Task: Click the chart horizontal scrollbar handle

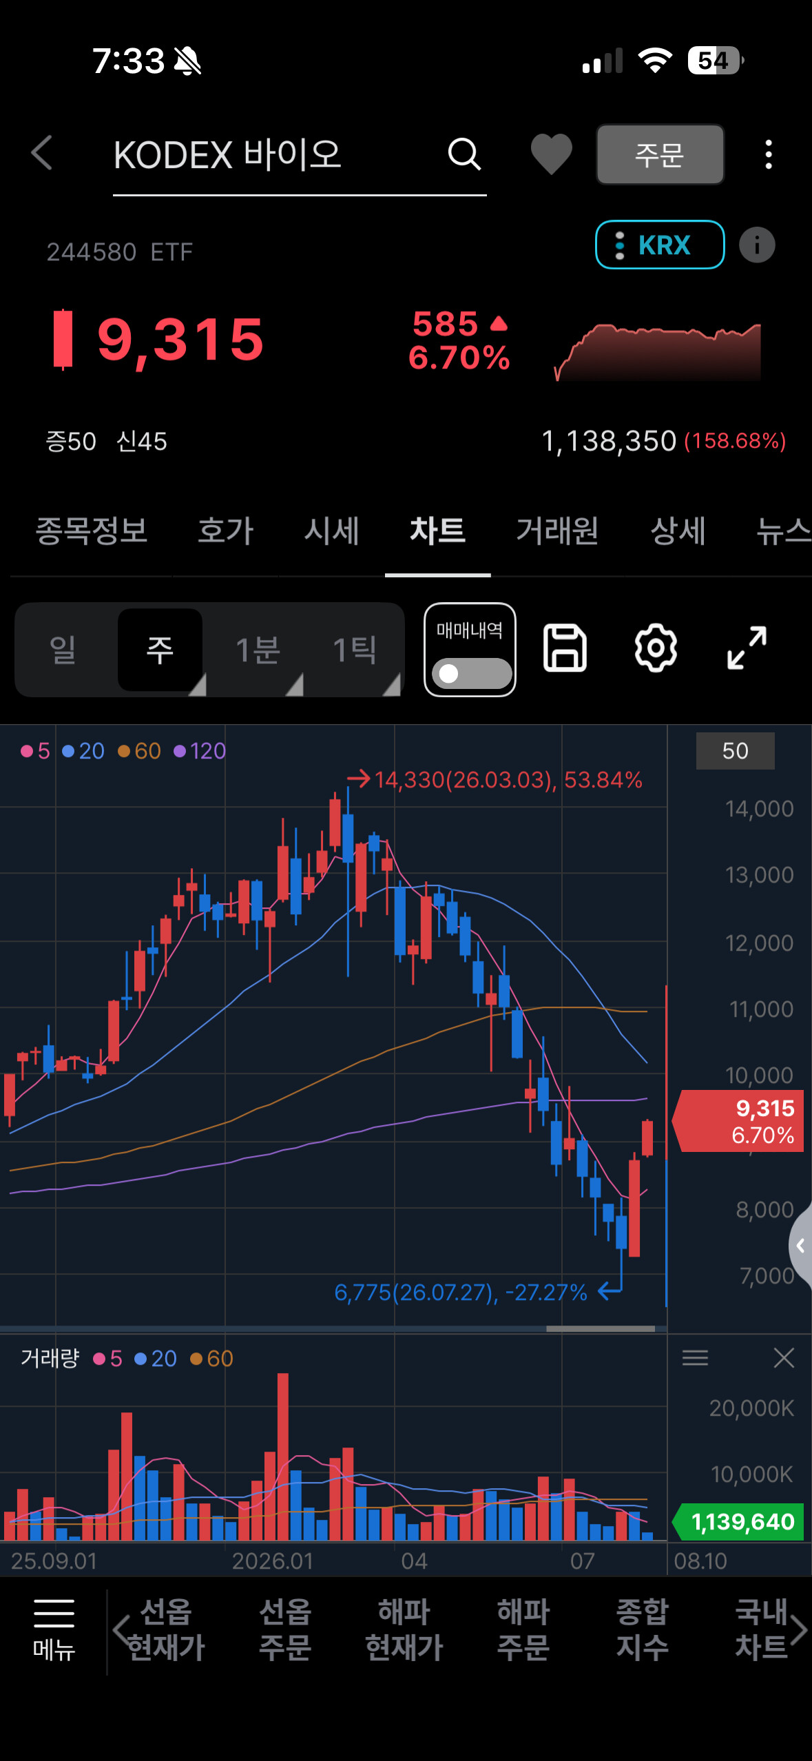Action: (601, 1328)
